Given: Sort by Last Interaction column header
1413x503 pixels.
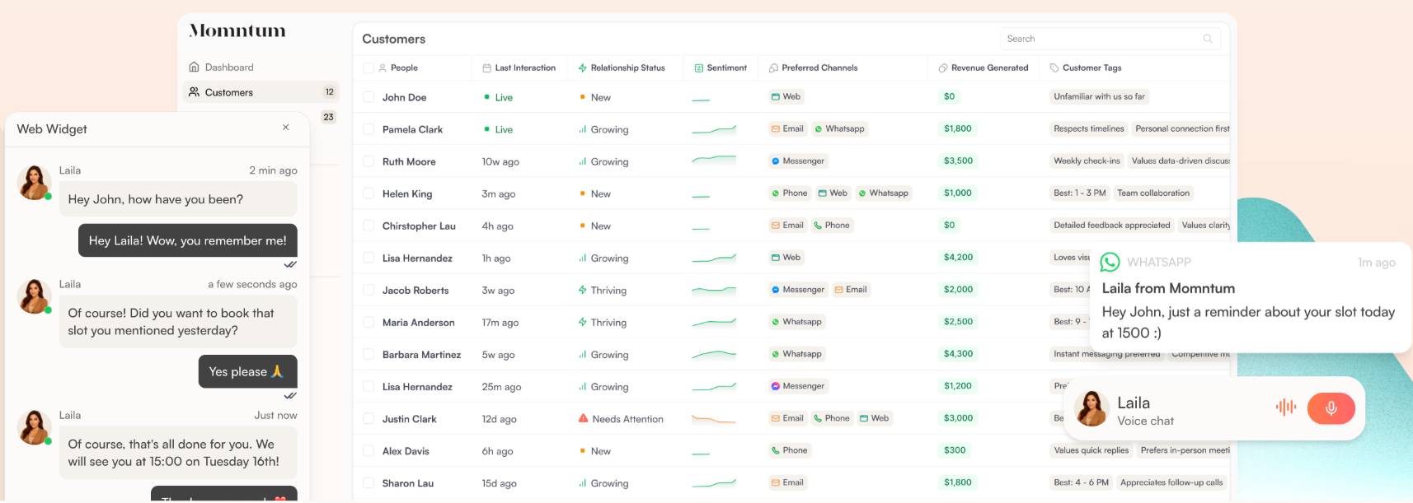Looking at the screenshot, I should tap(525, 68).
